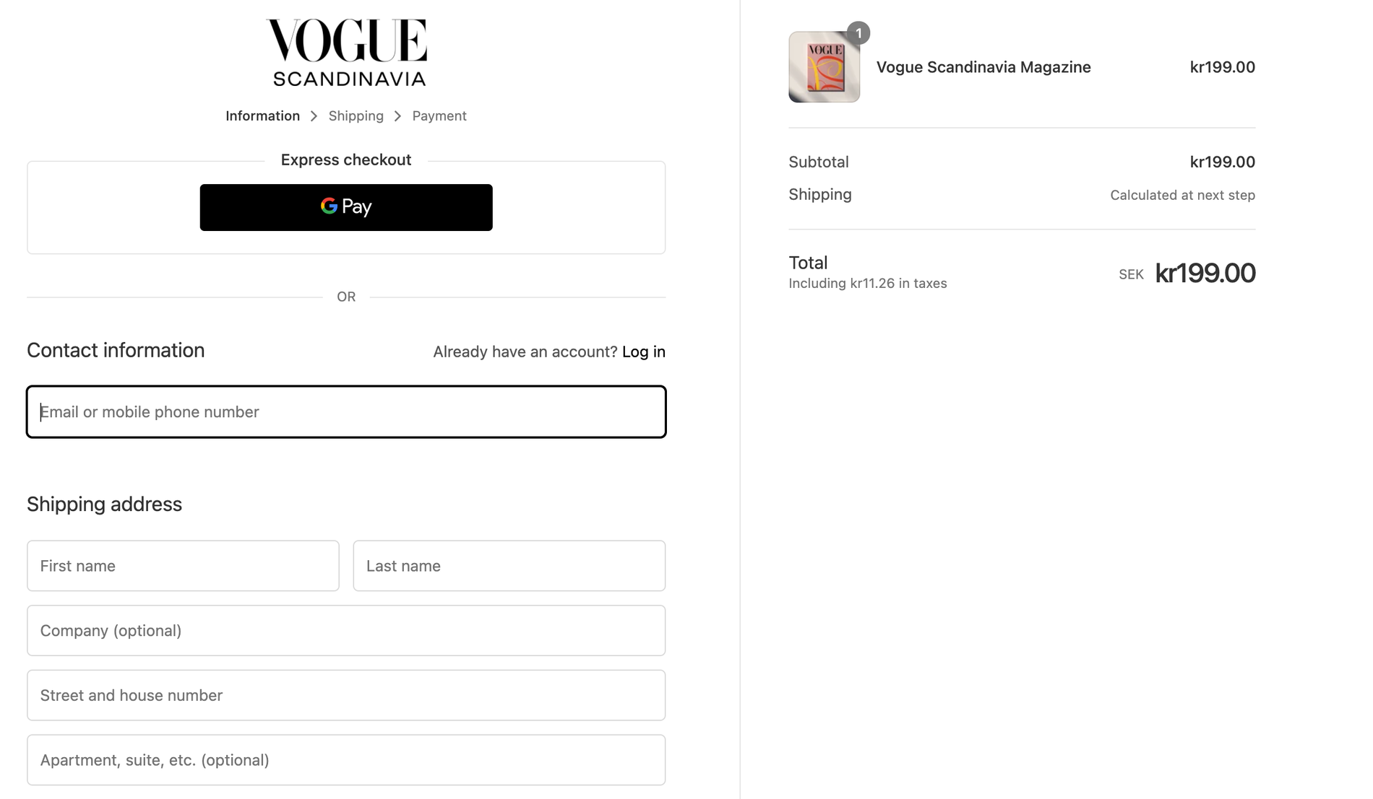Click the Express checkout heading
Viewport: 1373px width, 799px height.
(x=346, y=160)
